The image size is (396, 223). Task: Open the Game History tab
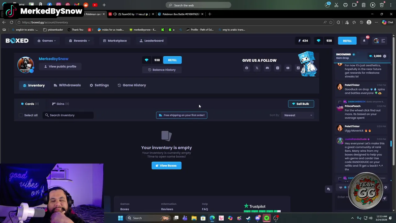132,85
